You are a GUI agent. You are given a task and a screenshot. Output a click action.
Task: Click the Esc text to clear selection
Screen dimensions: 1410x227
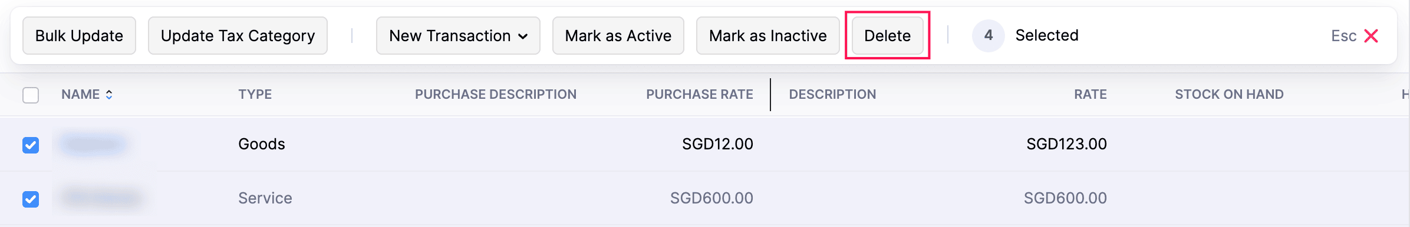coord(1343,36)
